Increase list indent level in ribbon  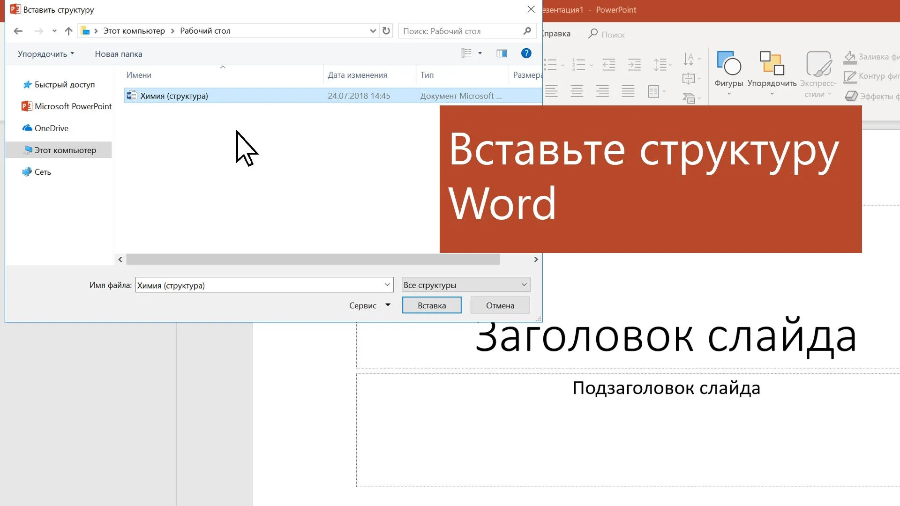[634, 65]
